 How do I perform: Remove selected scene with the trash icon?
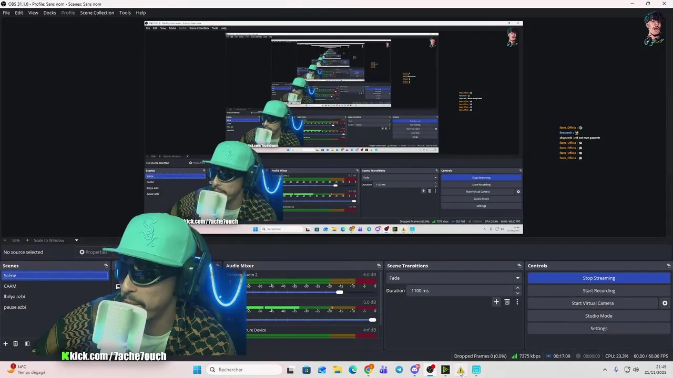pyautogui.click(x=16, y=344)
